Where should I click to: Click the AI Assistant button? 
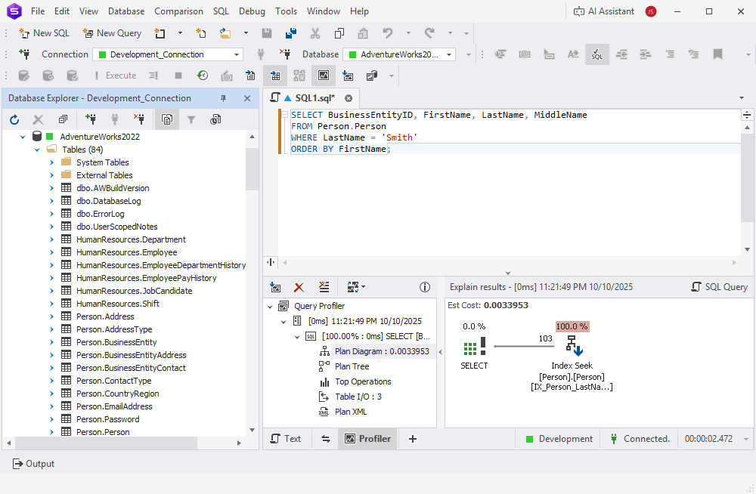point(604,11)
